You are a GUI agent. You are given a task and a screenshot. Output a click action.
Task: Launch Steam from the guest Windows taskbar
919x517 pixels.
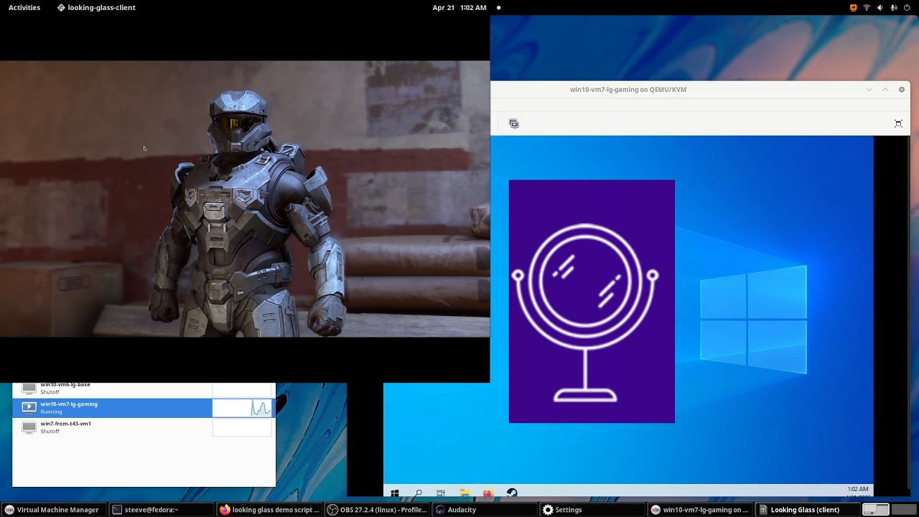512,493
